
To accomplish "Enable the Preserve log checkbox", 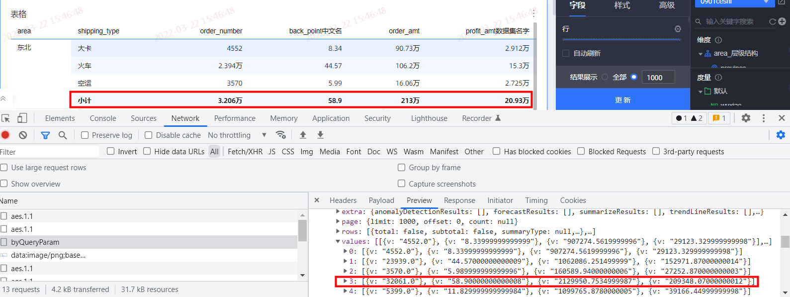I will [x=85, y=135].
